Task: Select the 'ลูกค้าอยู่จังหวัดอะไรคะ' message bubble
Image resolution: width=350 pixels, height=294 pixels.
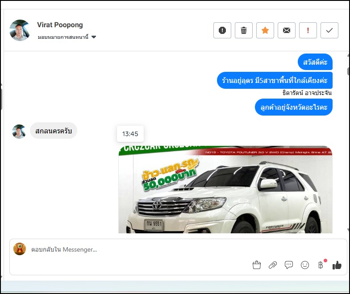Action: pyautogui.click(x=294, y=107)
